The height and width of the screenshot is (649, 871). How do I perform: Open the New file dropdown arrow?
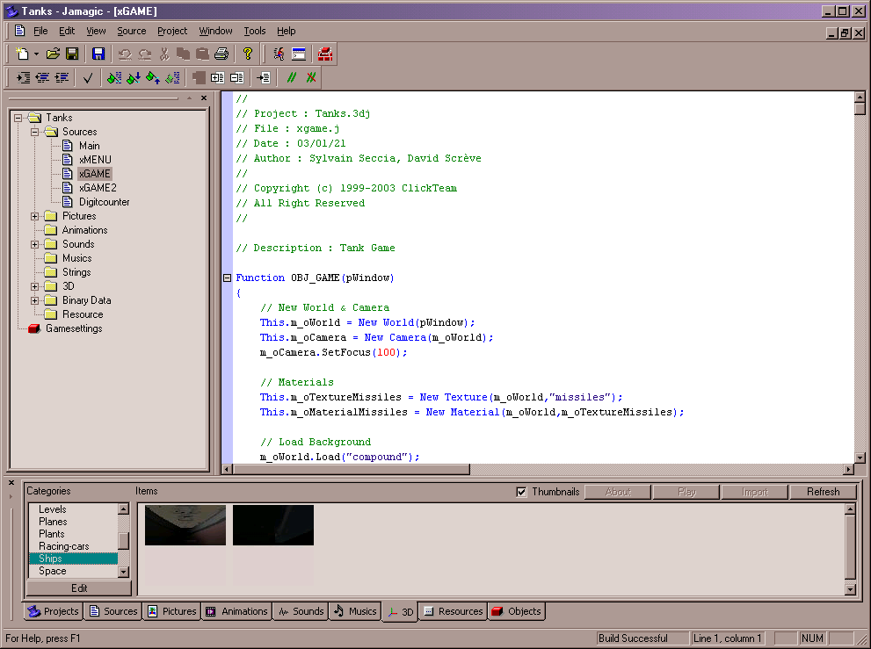tap(36, 54)
